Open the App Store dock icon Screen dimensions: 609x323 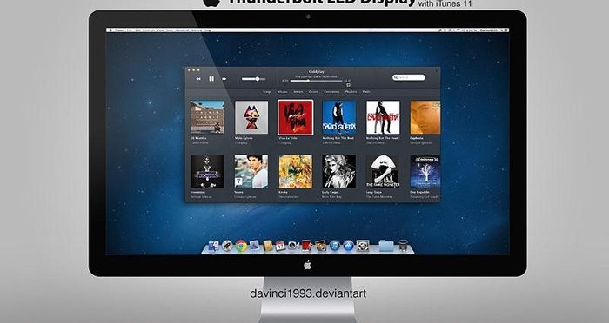(348, 246)
